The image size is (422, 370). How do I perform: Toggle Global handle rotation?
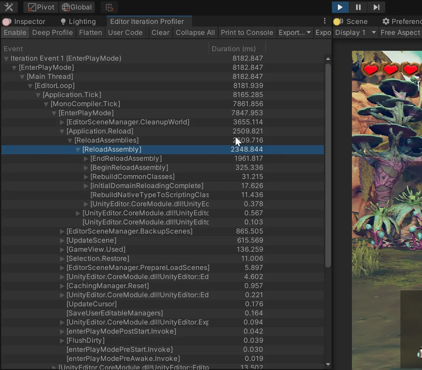[x=77, y=7]
